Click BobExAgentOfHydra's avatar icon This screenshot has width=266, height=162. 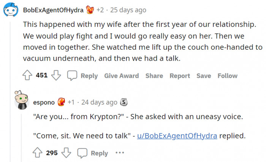pyautogui.click(x=10, y=10)
